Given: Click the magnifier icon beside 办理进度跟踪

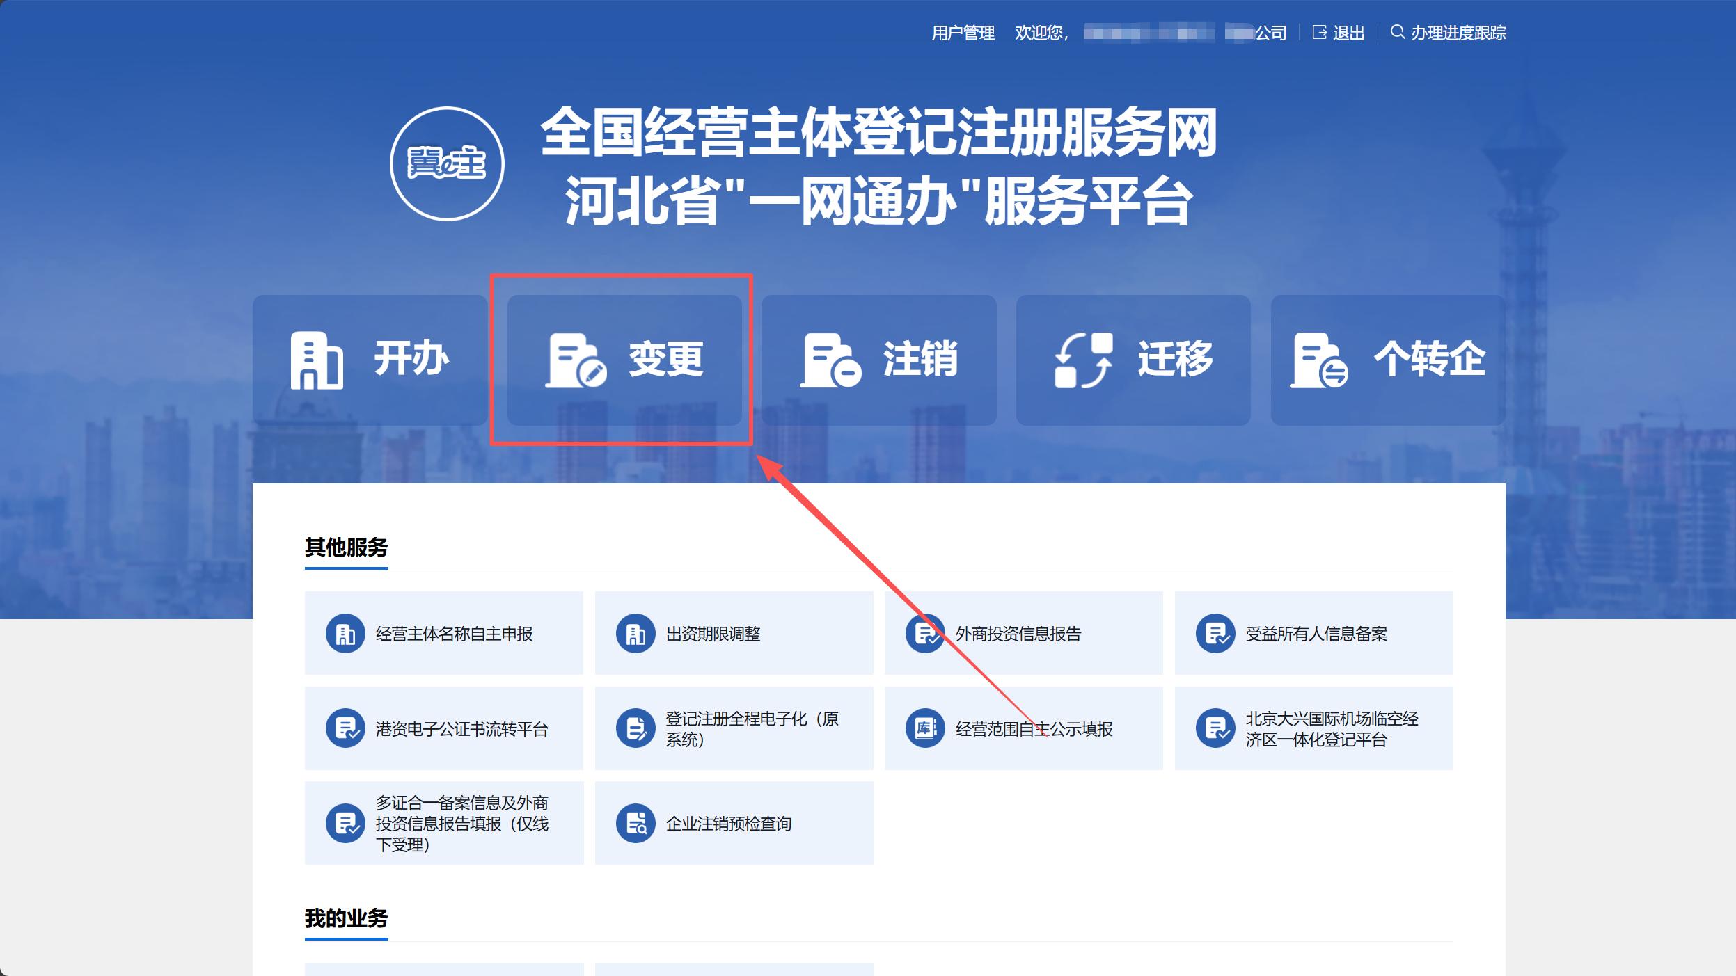Looking at the screenshot, I should [x=1396, y=32].
